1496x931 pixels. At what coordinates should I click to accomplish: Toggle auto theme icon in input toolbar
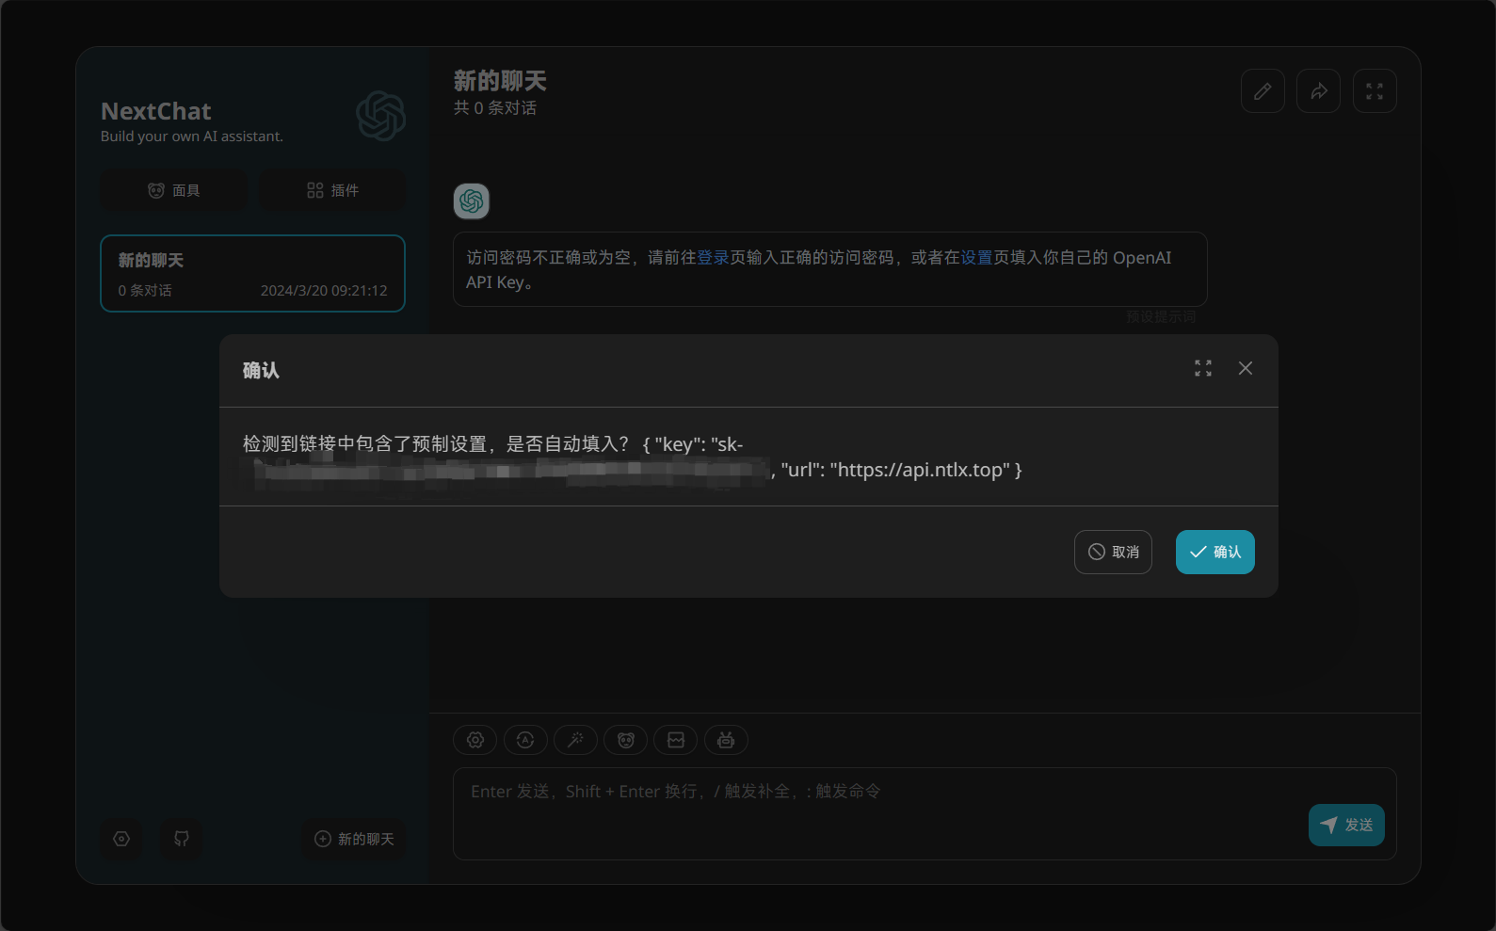pos(525,740)
